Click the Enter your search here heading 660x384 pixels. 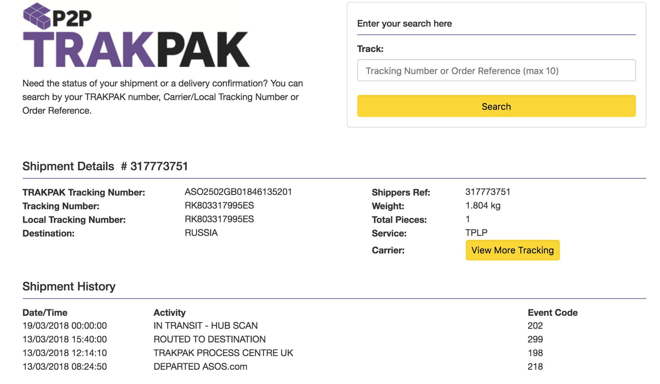[404, 24]
